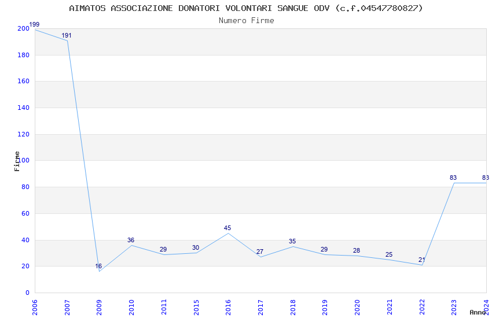The width and height of the screenshot is (492, 318).
Task: Click the year 2011 on the x-axis
Action: click(164, 307)
